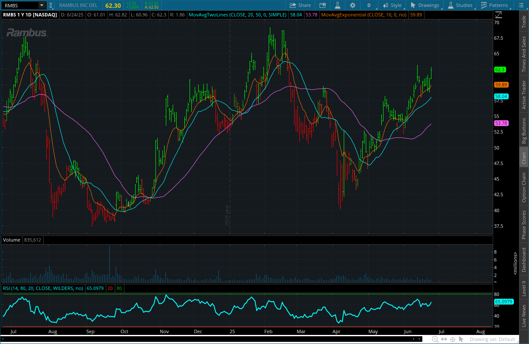Viewport: 529px width, 344px height.
Task: Click the crosshair cursor icon
Action: [x=453, y=339]
